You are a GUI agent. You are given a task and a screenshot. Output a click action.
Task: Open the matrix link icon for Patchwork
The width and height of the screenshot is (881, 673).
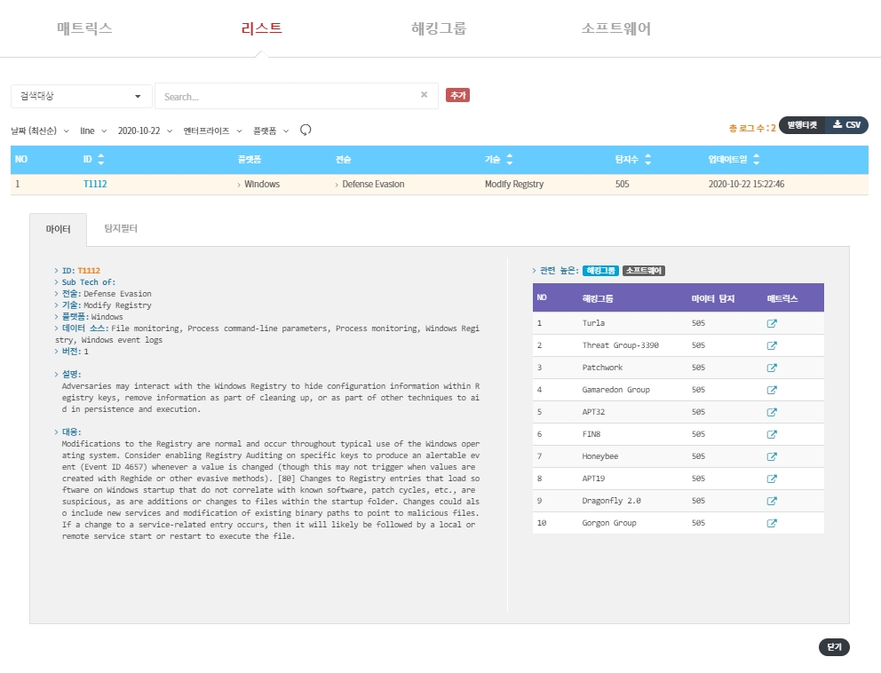pos(772,368)
